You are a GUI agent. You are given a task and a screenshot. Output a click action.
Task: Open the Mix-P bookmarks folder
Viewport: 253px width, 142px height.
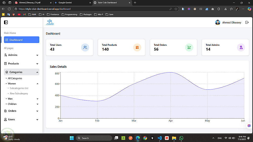98,14
